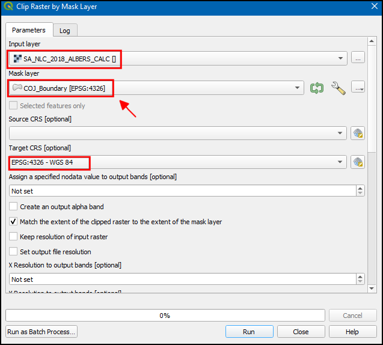
Task: Browse for input layer with ellipsis button
Action: 358,58
